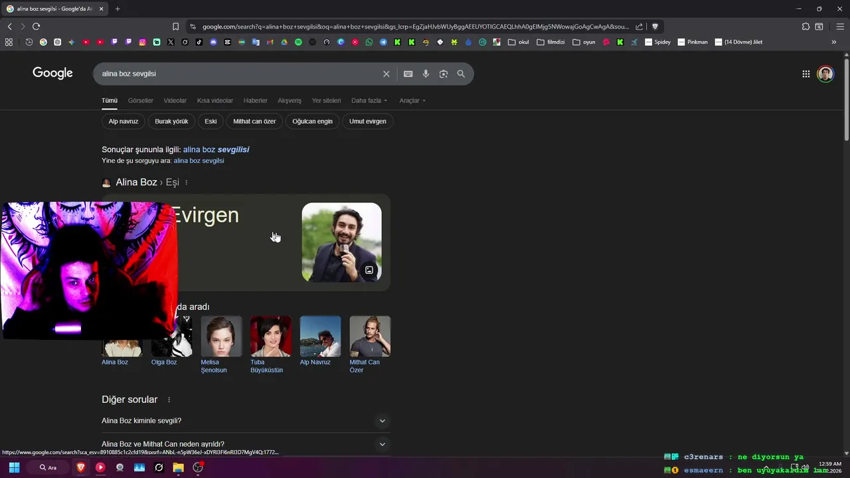Image resolution: width=850 pixels, height=478 pixels.
Task: Open the Google account avatar
Action: click(825, 74)
